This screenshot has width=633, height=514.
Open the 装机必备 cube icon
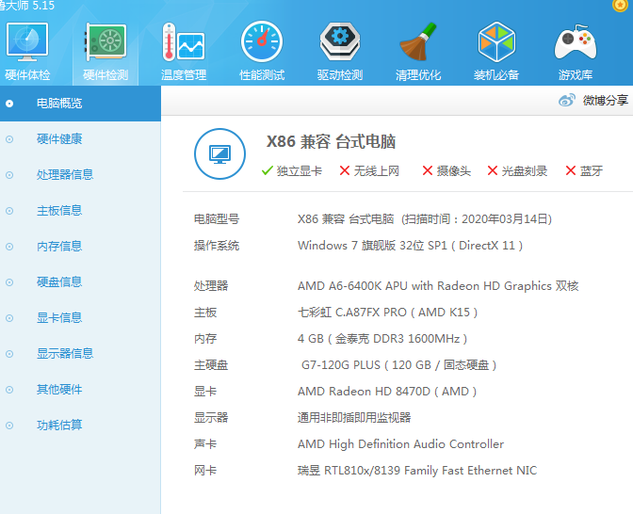point(496,42)
